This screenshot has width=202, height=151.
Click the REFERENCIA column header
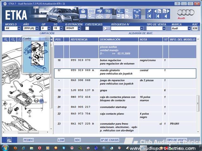(84, 40)
